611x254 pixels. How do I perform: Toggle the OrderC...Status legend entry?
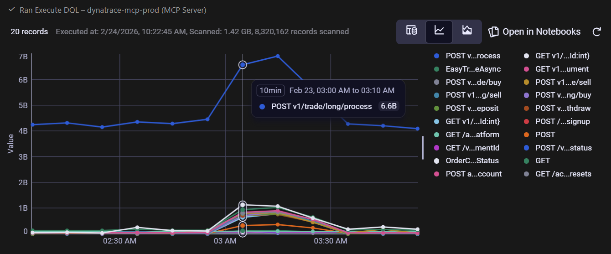coord(472,161)
